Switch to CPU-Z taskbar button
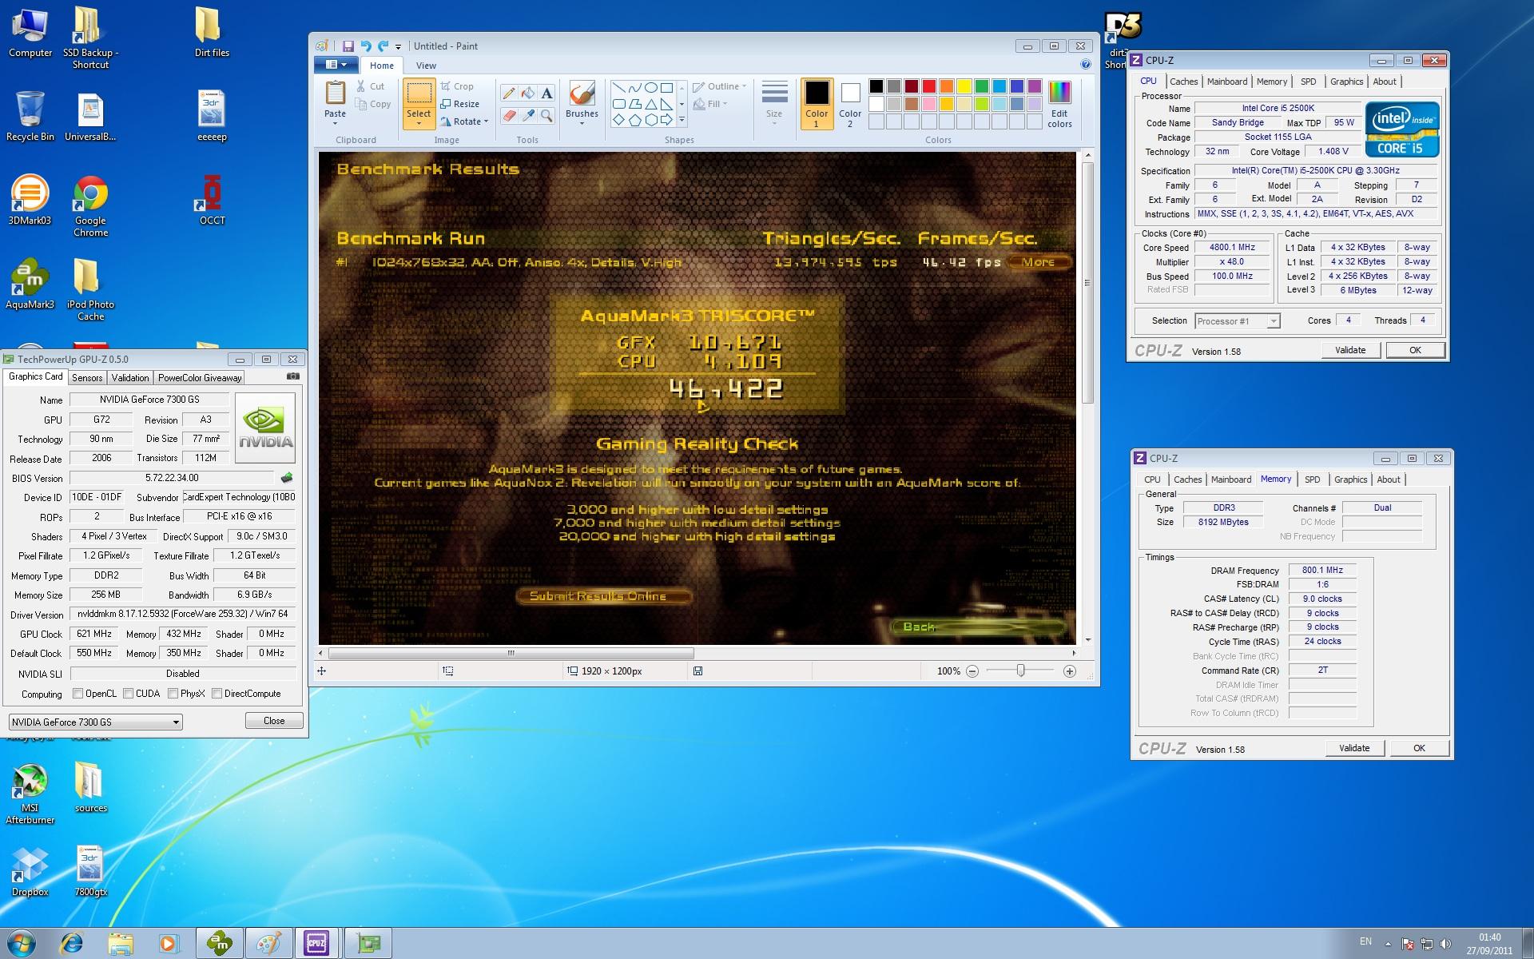 (x=316, y=944)
